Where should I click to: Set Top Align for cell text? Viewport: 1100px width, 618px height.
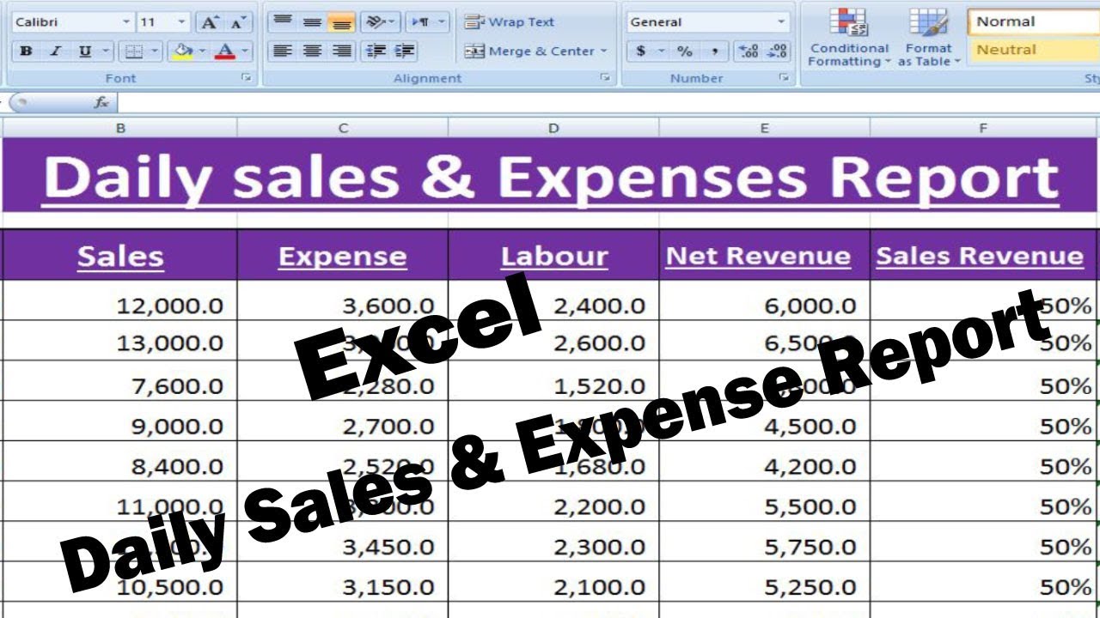(x=282, y=22)
